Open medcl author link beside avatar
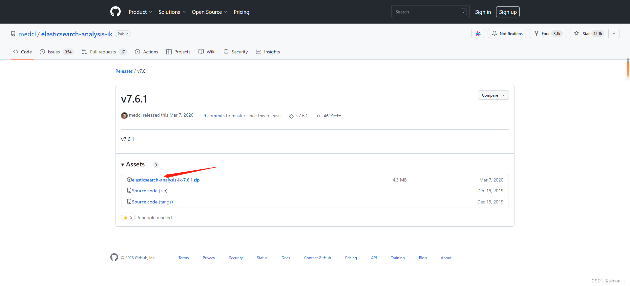 tap(135, 115)
